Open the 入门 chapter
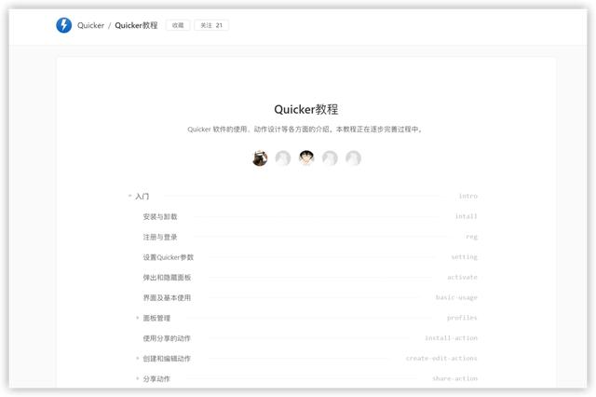596x397 pixels. [x=142, y=197]
